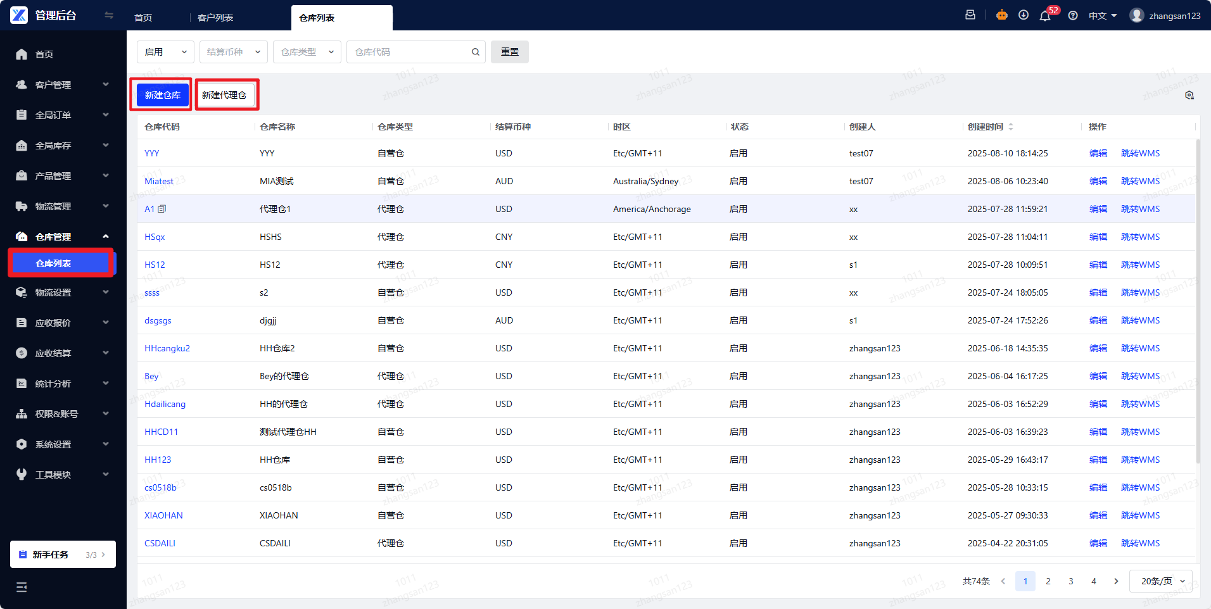Click the swap arrows icon beside 管理后台
This screenshot has width=1211, height=609.
tap(109, 15)
